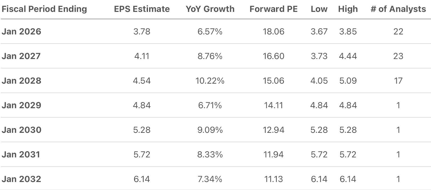Click the Low column header

pyautogui.click(x=319, y=9)
